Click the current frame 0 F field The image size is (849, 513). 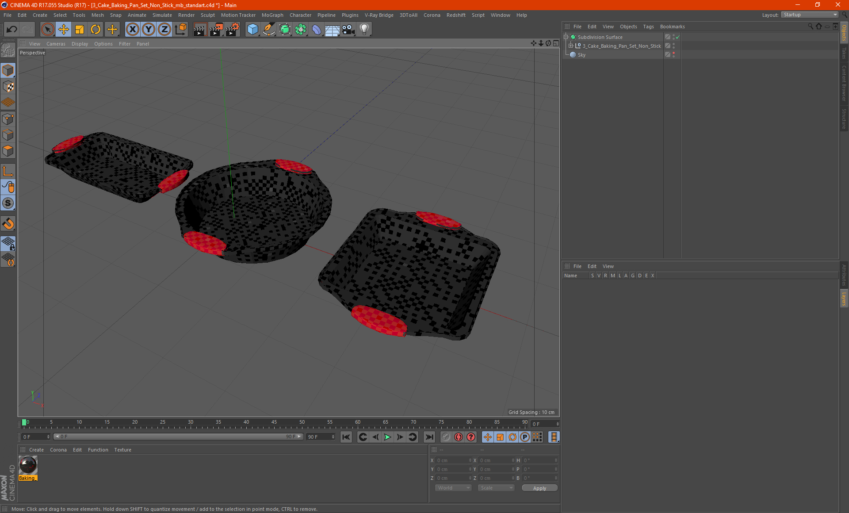coord(36,436)
